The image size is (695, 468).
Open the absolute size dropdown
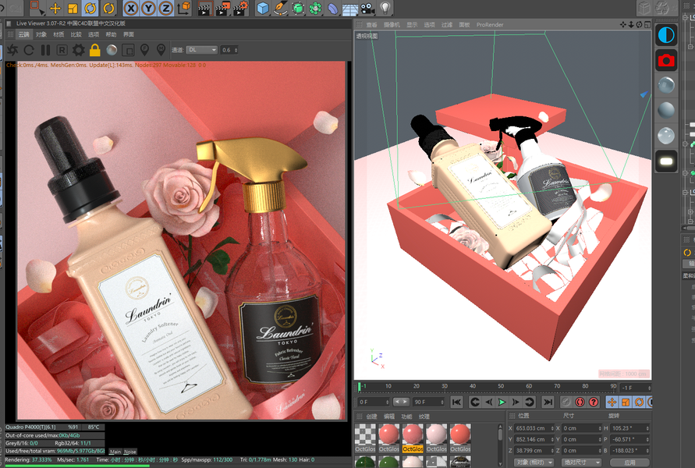coord(582,463)
